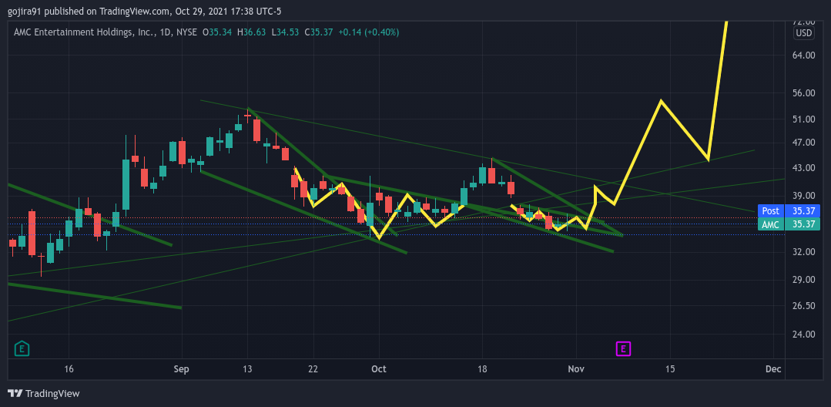The height and width of the screenshot is (407, 831).
Task: Click the Oct date axis label
Action: 378,368
